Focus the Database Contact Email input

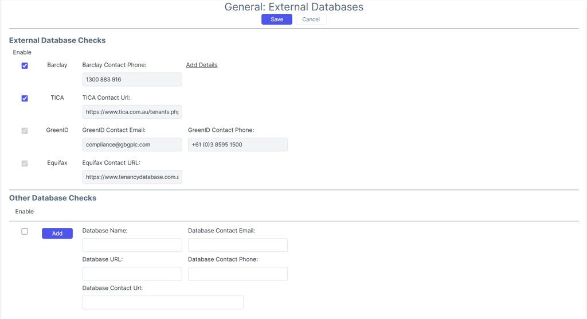point(238,245)
